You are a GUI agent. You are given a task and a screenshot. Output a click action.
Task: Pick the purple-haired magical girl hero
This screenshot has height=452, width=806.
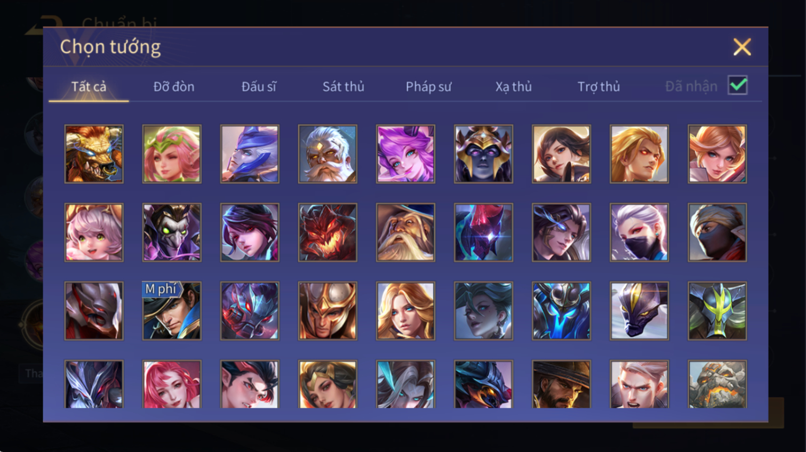point(405,154)
